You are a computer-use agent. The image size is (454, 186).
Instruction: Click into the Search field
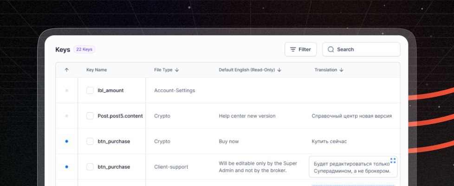click(x=364, y=49)
